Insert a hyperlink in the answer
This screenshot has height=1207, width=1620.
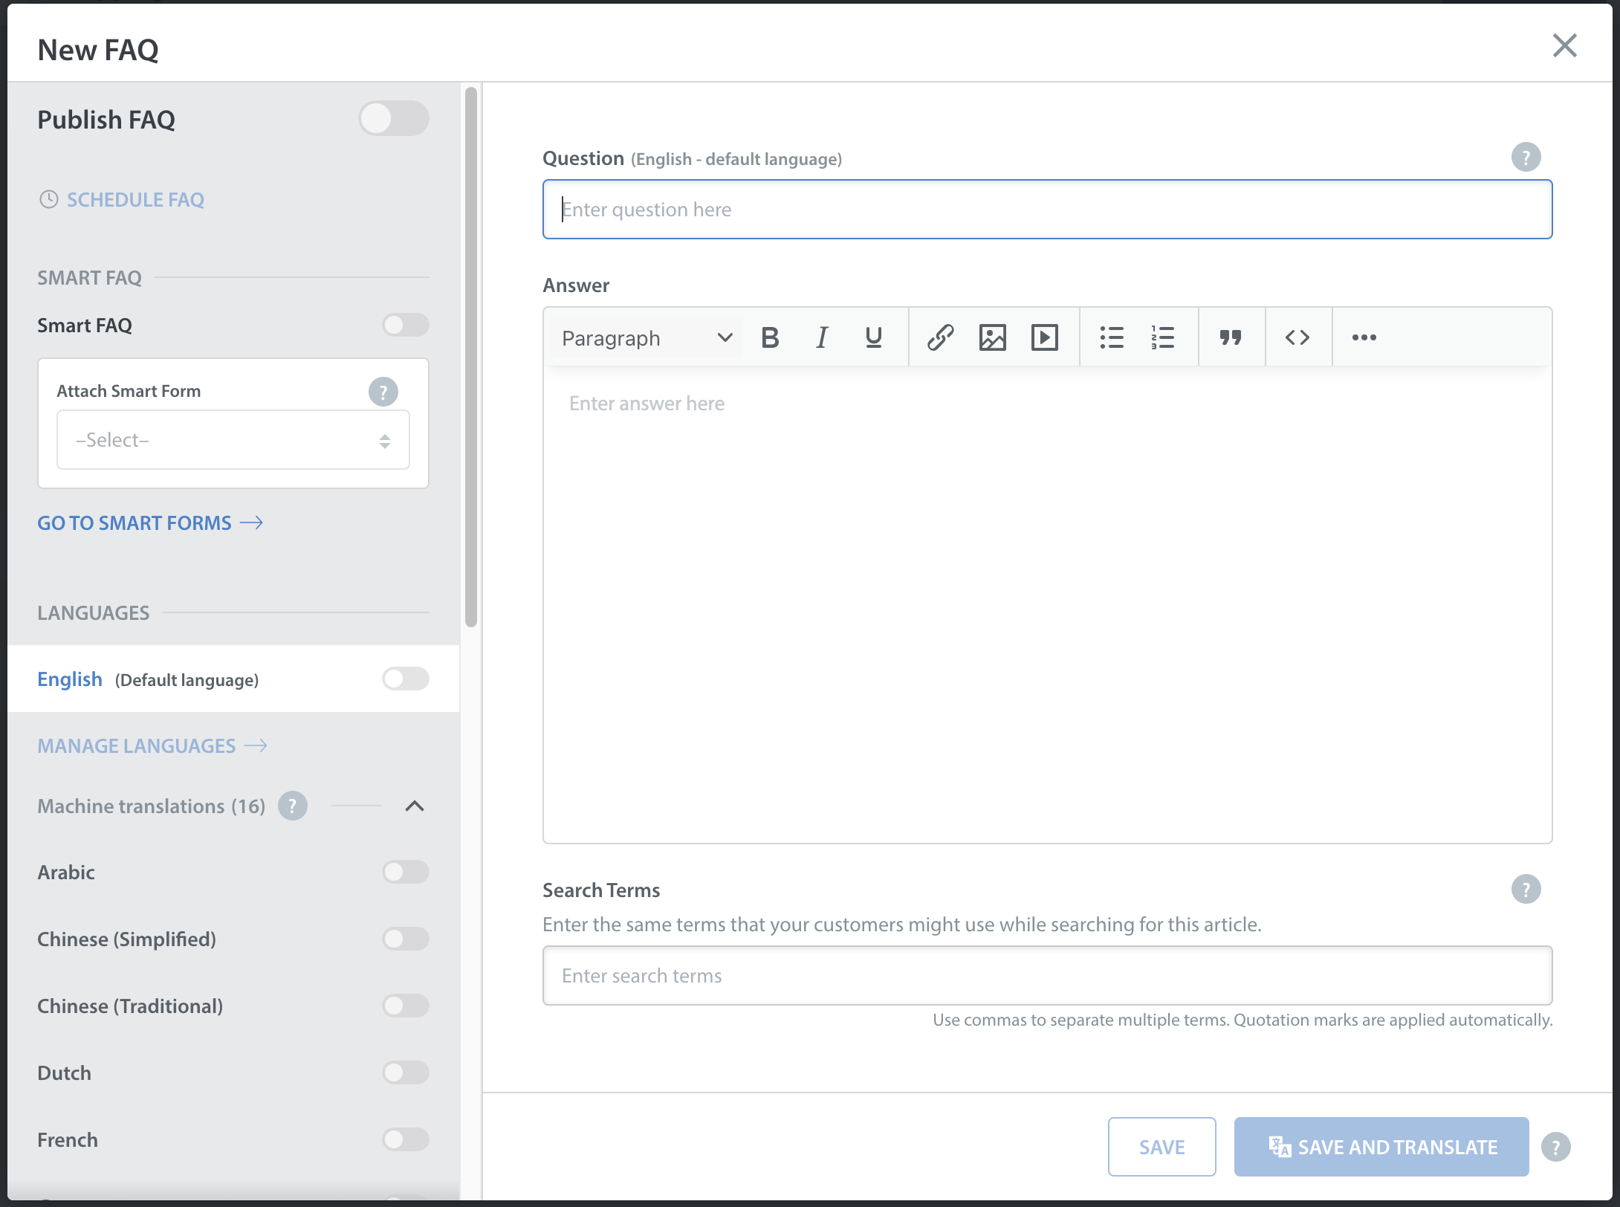click(x=940, y=337)
